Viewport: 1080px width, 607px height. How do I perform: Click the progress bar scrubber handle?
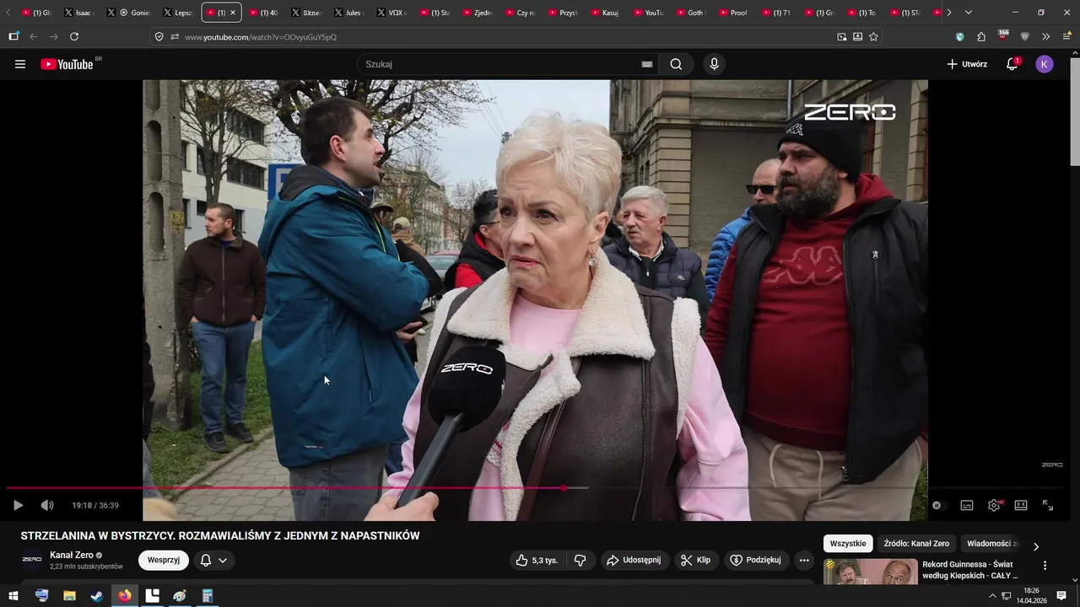tap(564, 487)
